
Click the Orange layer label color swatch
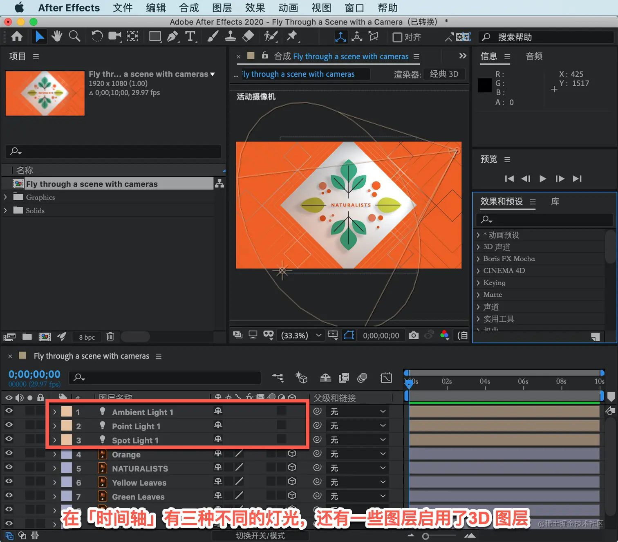(67, 454)
